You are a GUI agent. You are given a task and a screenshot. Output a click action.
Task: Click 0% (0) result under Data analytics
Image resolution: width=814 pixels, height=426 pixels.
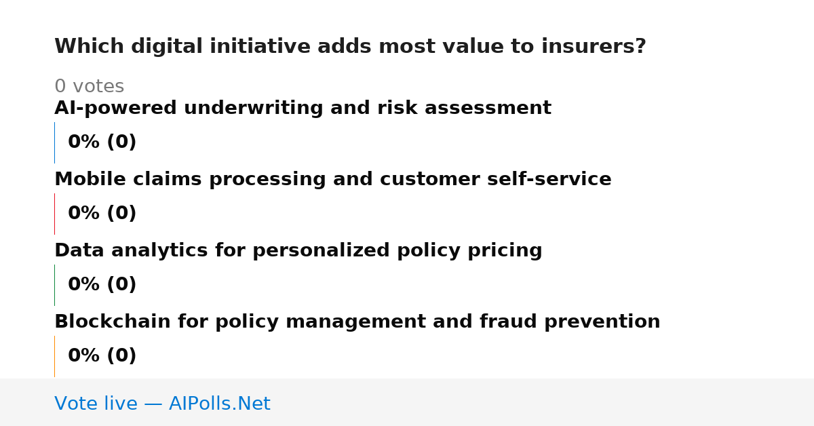pyautogui.click(x=102, y=285)
